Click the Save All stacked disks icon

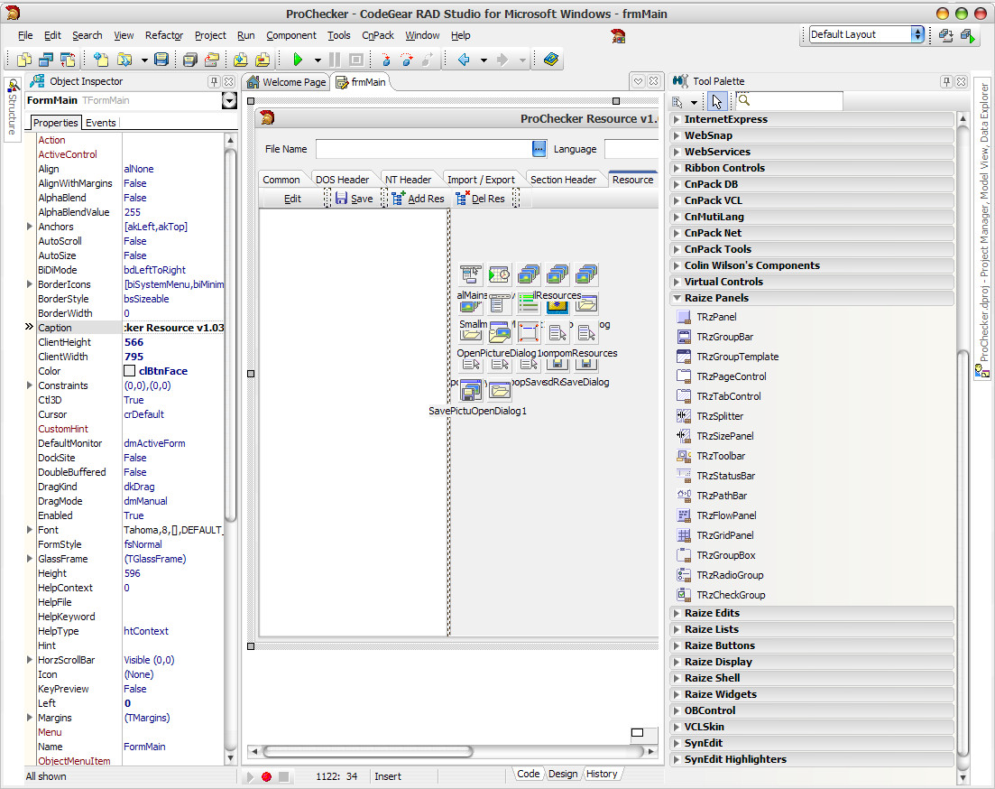(189, 60)
